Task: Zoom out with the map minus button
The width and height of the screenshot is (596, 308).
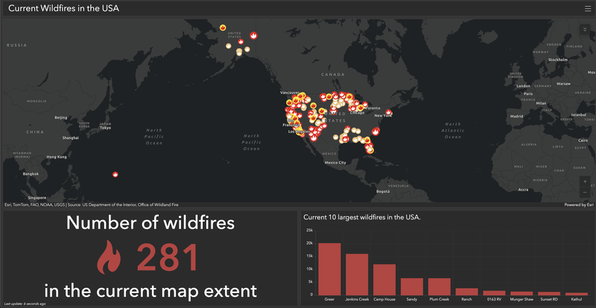Action: (585, 192)
